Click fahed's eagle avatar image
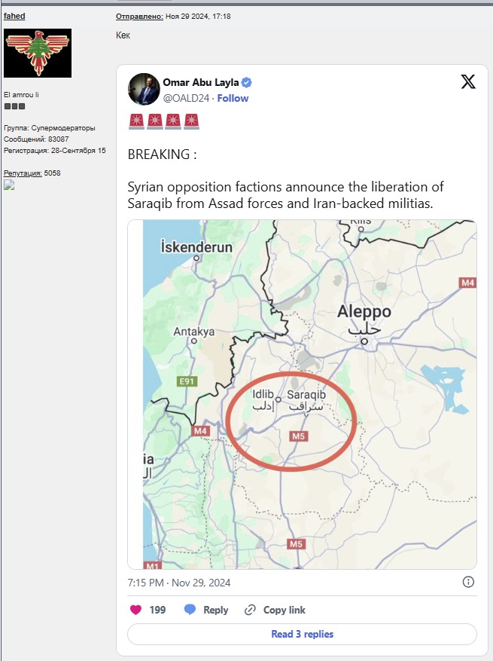 point(38,53)
